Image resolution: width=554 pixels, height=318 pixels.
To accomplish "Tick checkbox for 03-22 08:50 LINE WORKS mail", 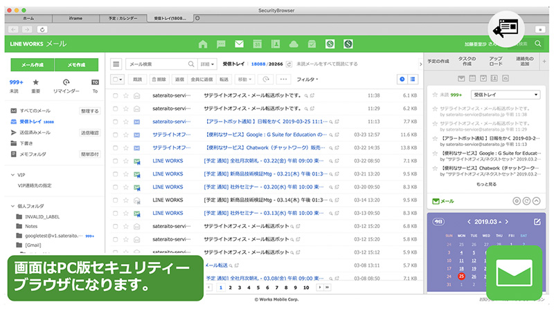I will click(x=115, y=161).
